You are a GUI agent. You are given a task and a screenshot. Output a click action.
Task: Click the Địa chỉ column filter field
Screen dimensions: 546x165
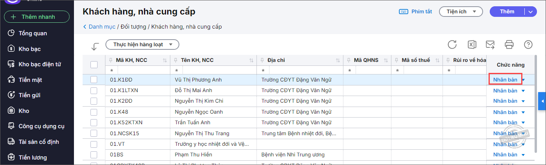pos(301,71)
